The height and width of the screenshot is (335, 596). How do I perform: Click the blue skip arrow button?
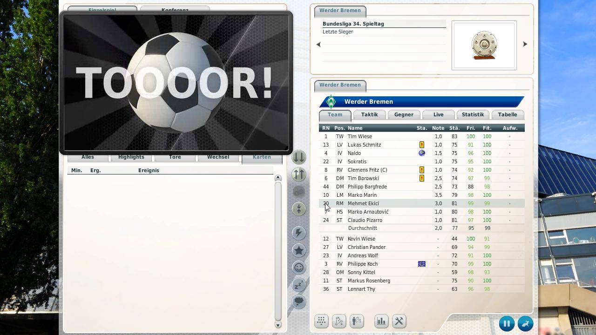coord(525,323)
